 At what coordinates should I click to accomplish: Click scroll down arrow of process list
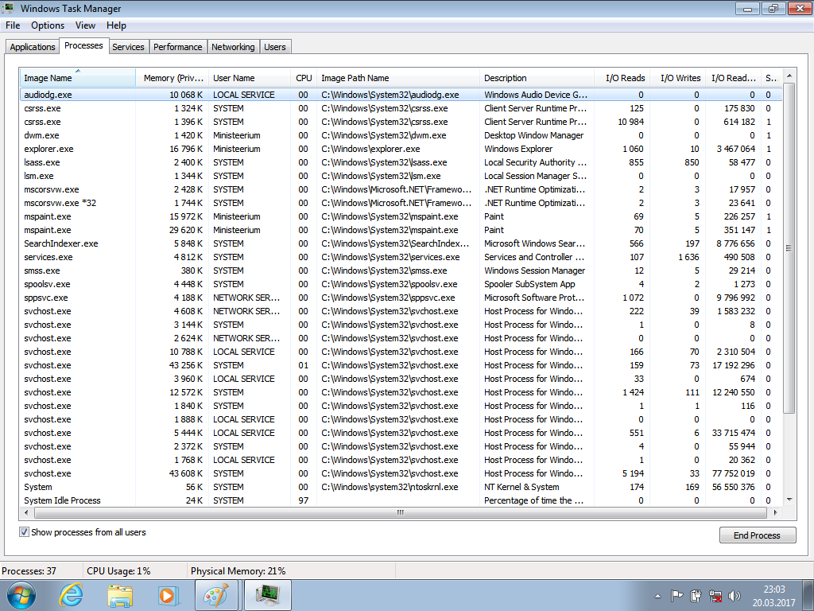point(789,500)
